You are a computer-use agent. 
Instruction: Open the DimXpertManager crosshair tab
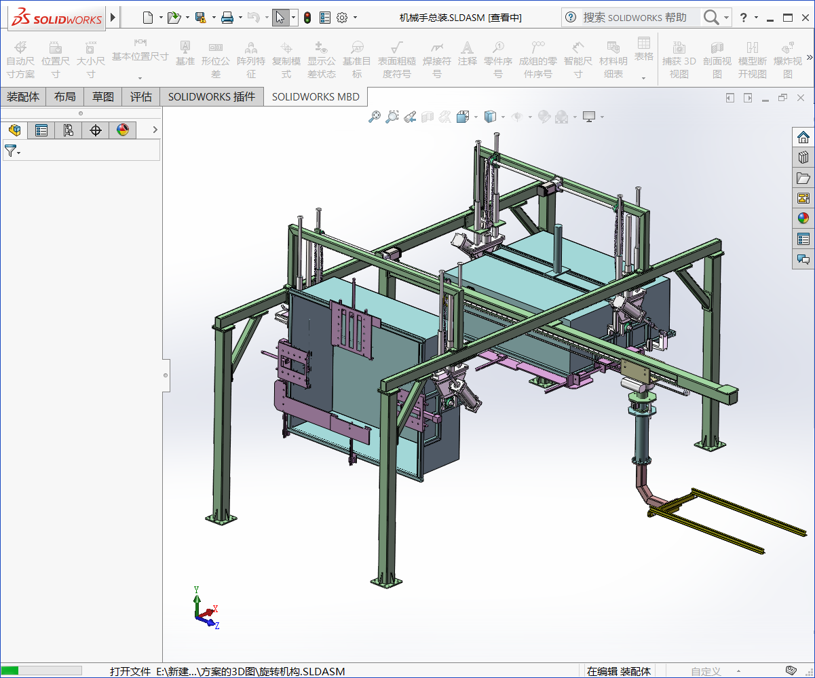pos(96,130)
